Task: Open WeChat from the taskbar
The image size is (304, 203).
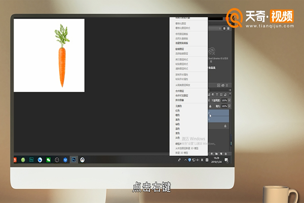Action: pyautogui.click(x=49, y=160)
